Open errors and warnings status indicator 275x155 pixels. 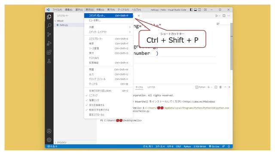pos(52,146)
